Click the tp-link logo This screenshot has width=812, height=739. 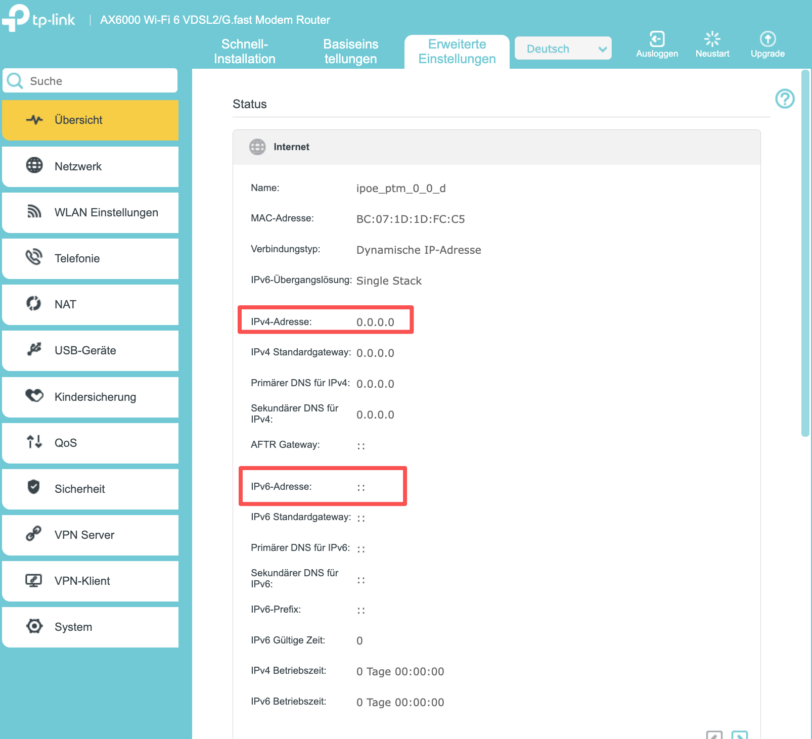coord(38,19)
